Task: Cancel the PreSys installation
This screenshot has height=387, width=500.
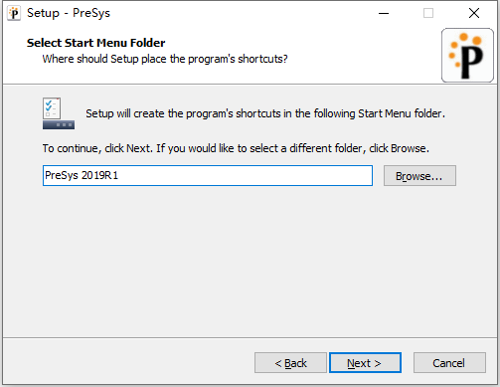Action: click(x=449, y=363)
